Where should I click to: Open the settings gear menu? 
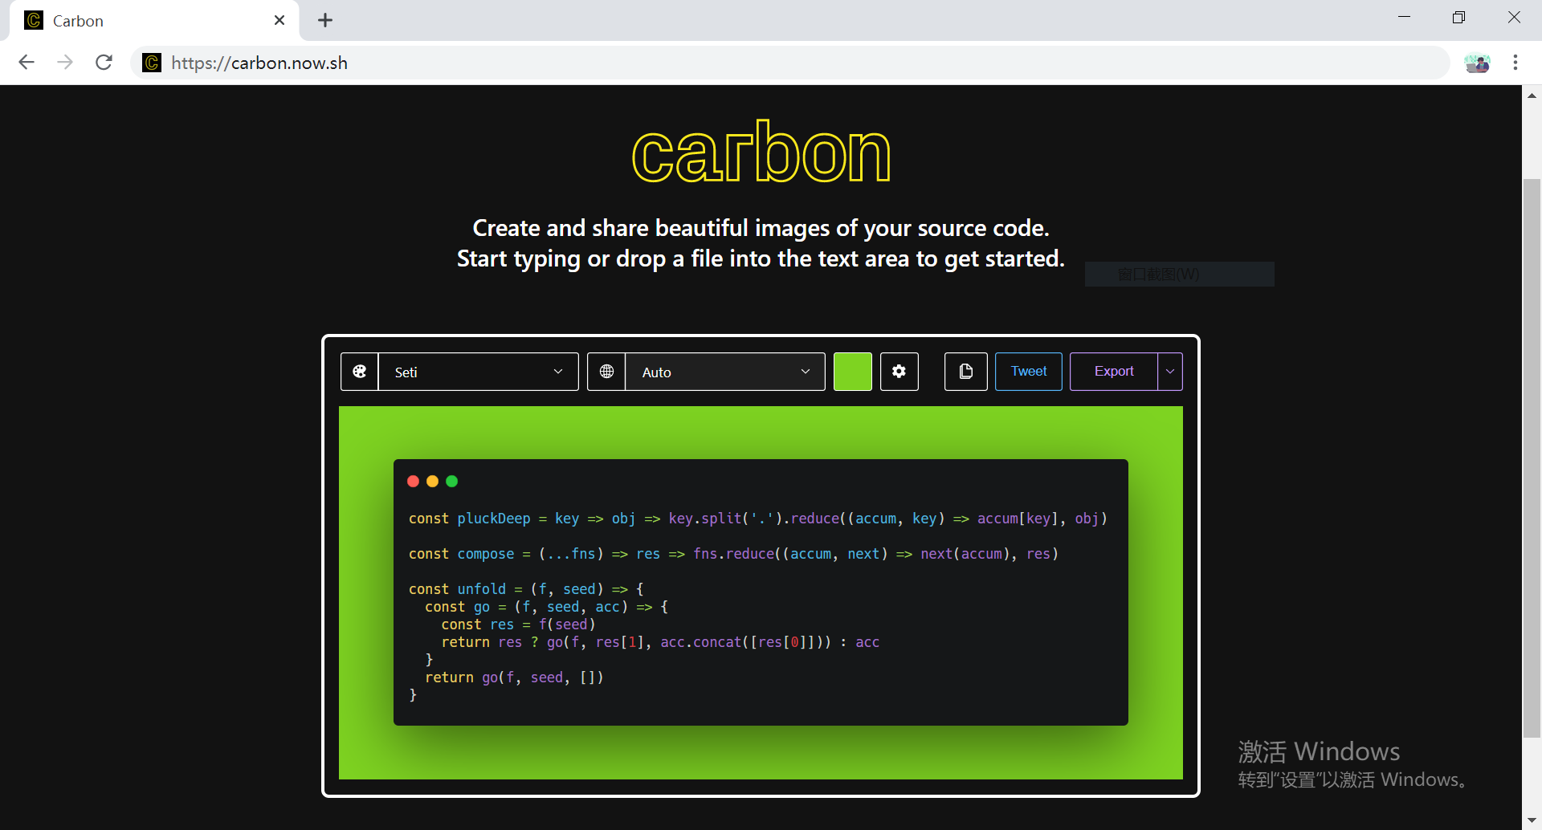899,372
